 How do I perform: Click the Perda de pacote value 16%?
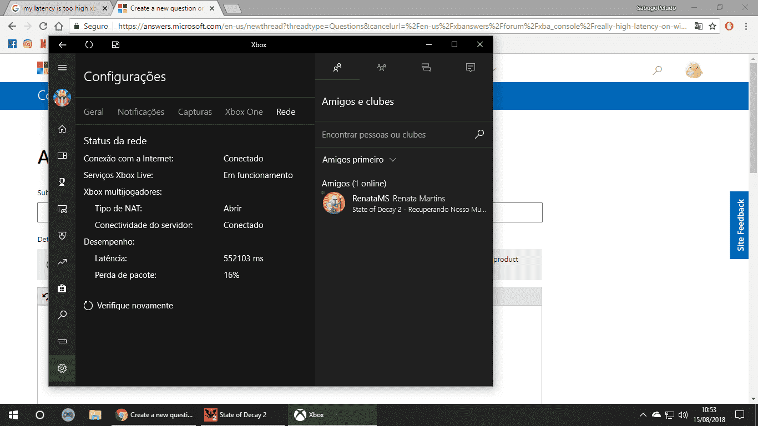(x=231, y=275)
